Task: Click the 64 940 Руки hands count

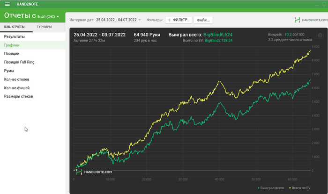Action: 147,35
